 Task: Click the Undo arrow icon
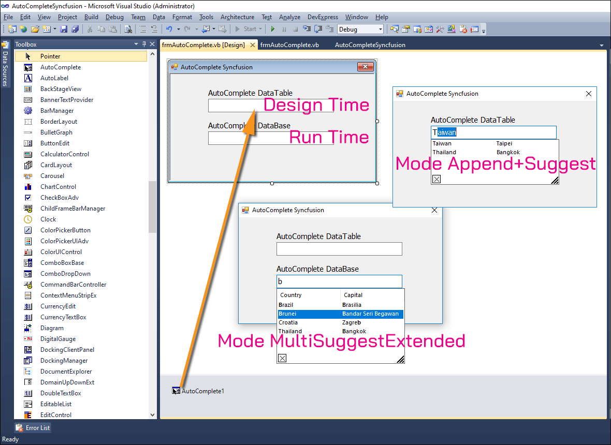tap(169, 29)
